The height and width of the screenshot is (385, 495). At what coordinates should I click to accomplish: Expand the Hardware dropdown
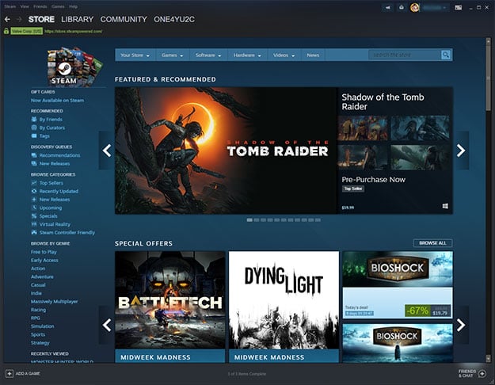[x=247, y=55]
